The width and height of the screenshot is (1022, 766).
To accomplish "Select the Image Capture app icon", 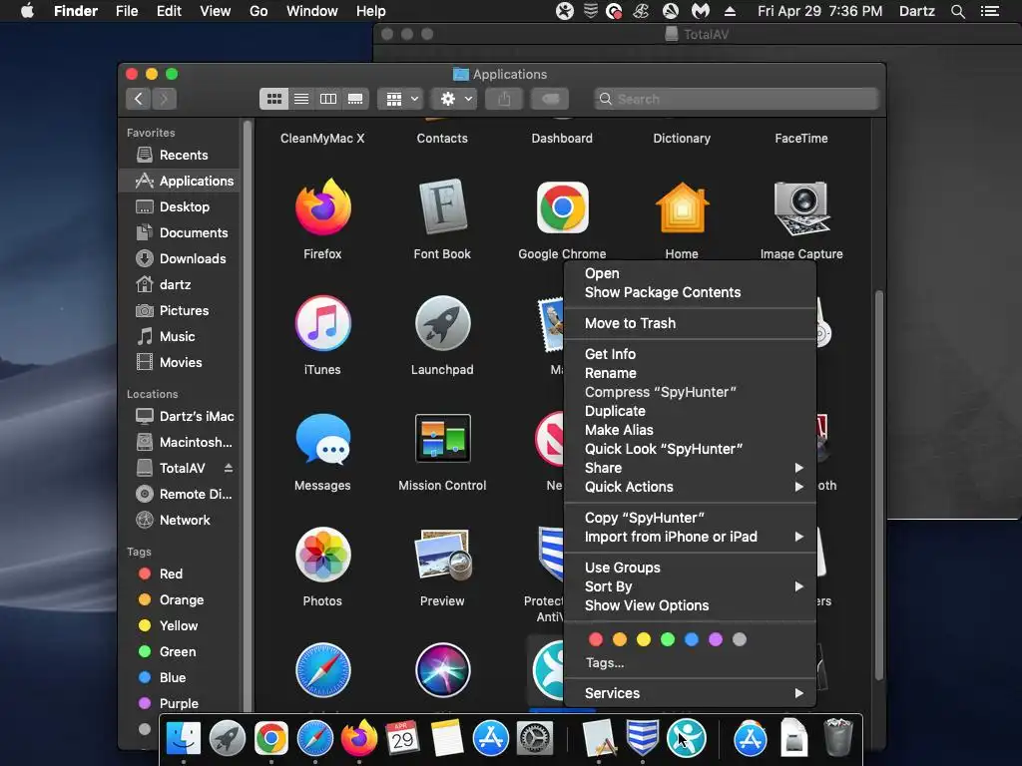I will pos(801,207).
